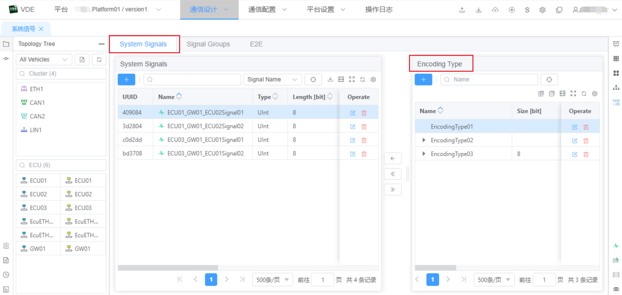Click the refresh icon beside All Vehicles
The height and width of the screenshot is (295, 622).
[99, 59]
